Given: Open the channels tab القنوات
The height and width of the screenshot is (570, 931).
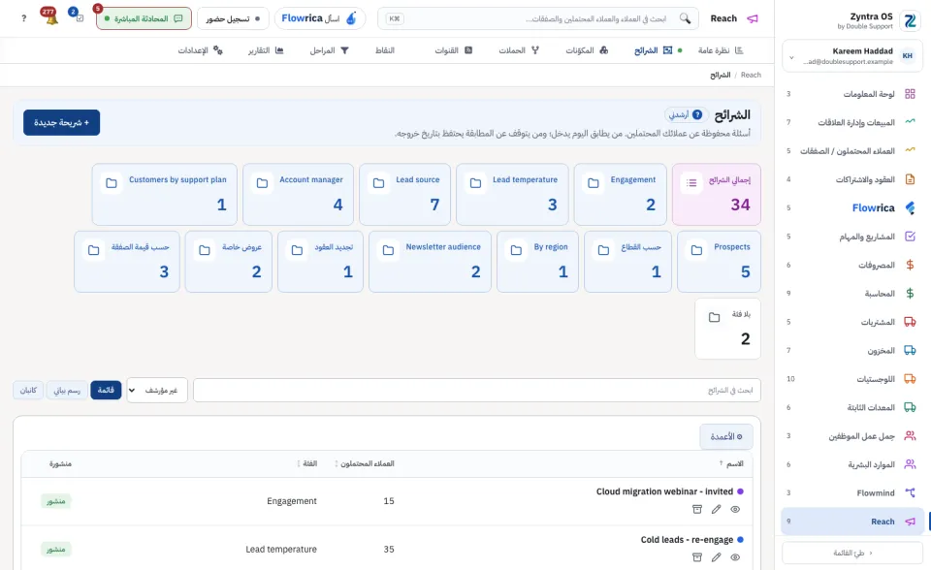Looking at the screenshot, I should [x=454, y=50].
